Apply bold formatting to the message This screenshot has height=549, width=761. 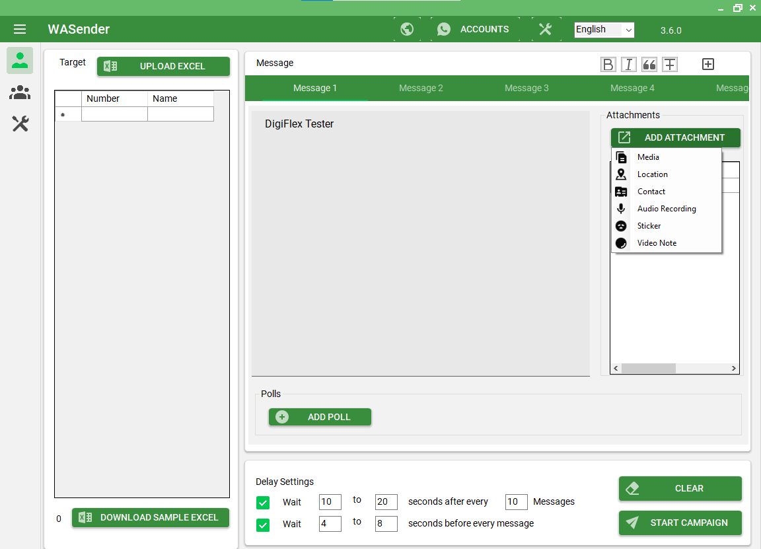[x=608, y=64]
